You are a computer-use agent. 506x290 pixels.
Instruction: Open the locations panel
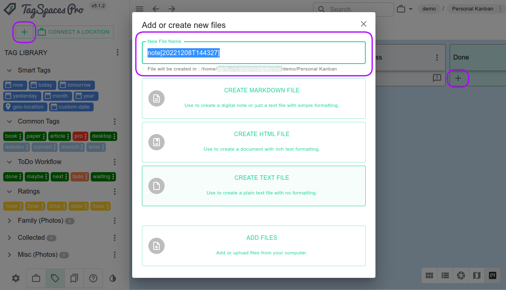click(36, 278)
